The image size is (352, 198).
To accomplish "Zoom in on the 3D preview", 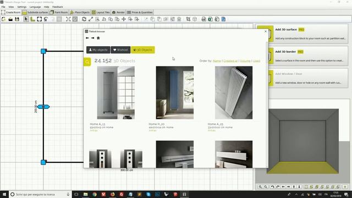I will (260, 187).
